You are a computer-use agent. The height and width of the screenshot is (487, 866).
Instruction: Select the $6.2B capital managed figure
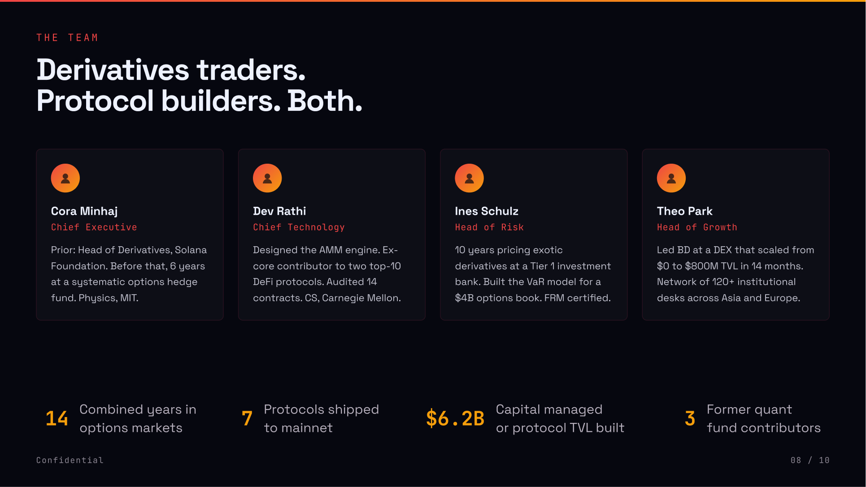click(x=455, y=418)
